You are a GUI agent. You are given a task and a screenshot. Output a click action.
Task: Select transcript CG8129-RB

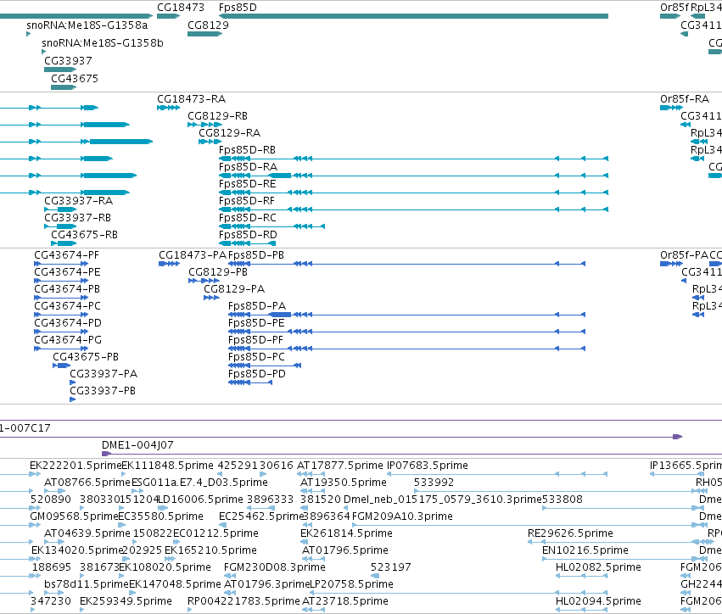click(x=204, y=125)
